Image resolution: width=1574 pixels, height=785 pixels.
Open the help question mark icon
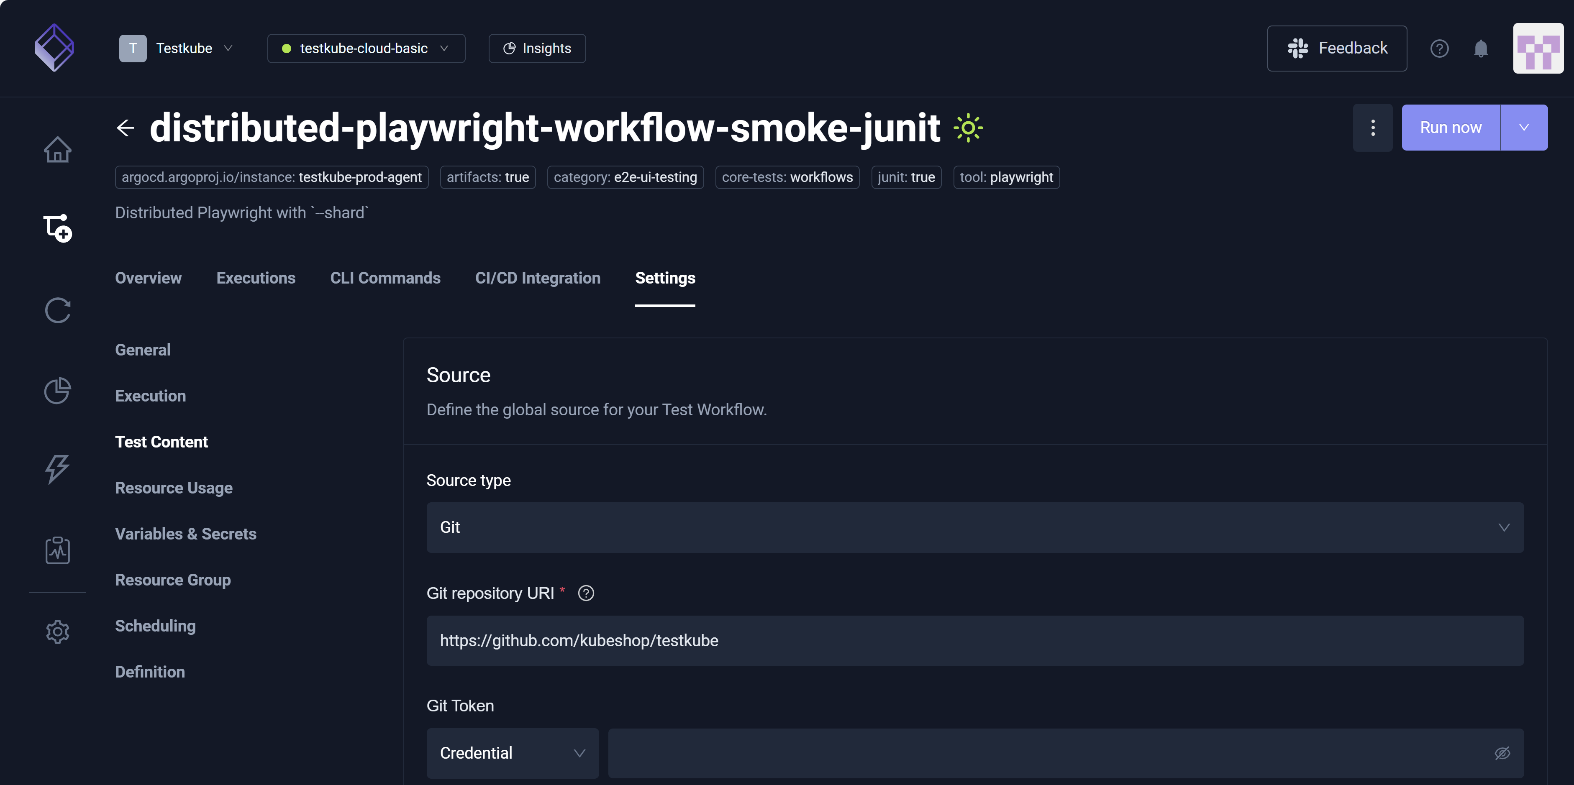point(1440,48)
